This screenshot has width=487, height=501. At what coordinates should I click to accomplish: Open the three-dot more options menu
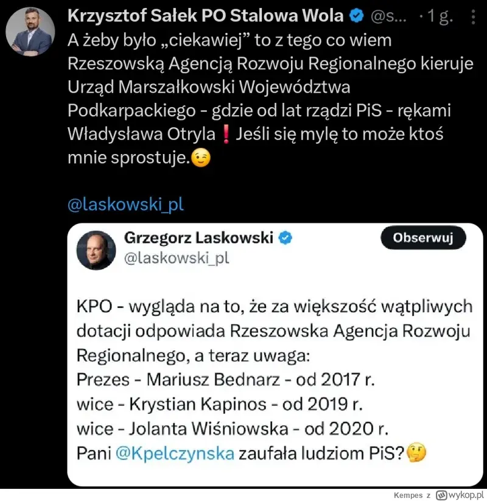[473, 16]
